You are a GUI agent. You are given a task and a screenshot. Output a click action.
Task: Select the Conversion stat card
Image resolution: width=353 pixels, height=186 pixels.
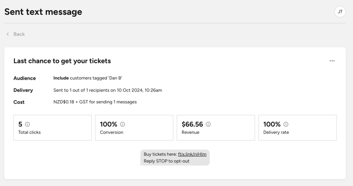point(134,128)
